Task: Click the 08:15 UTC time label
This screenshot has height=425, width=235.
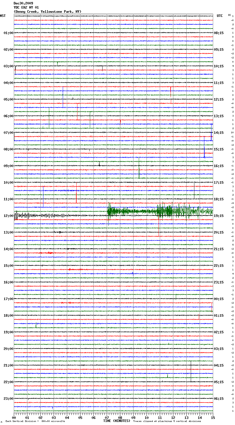Action: pos(219,33)
